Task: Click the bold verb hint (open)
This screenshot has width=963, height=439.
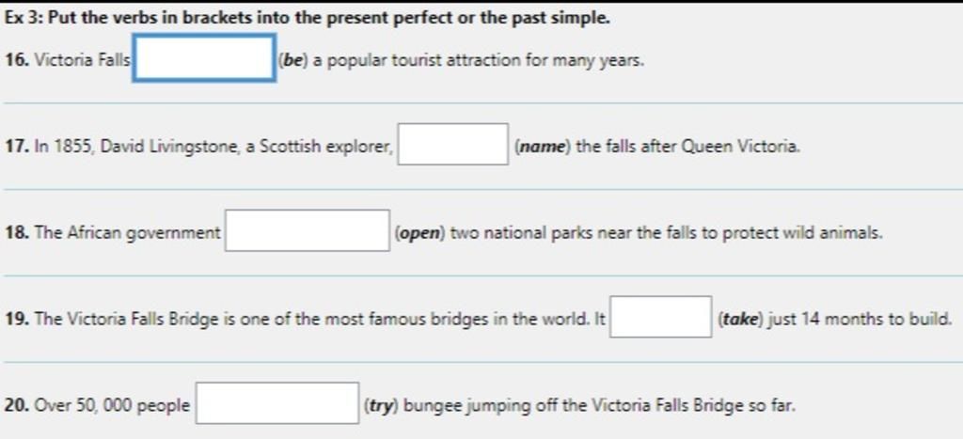Action: (420, 234)
